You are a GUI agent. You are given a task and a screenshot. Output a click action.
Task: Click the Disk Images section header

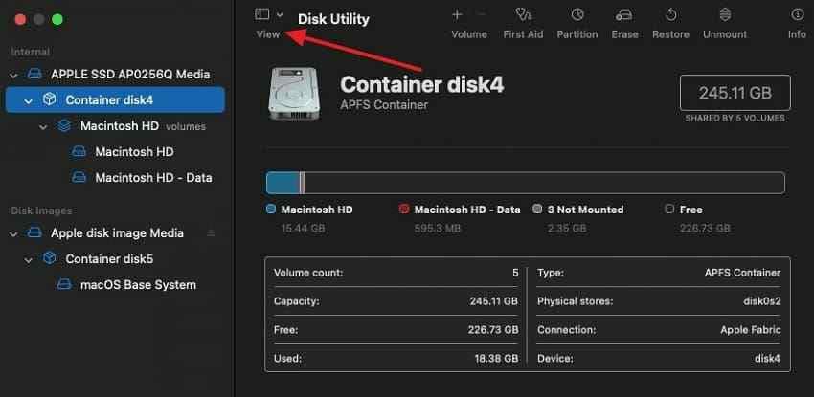point(41,210)
